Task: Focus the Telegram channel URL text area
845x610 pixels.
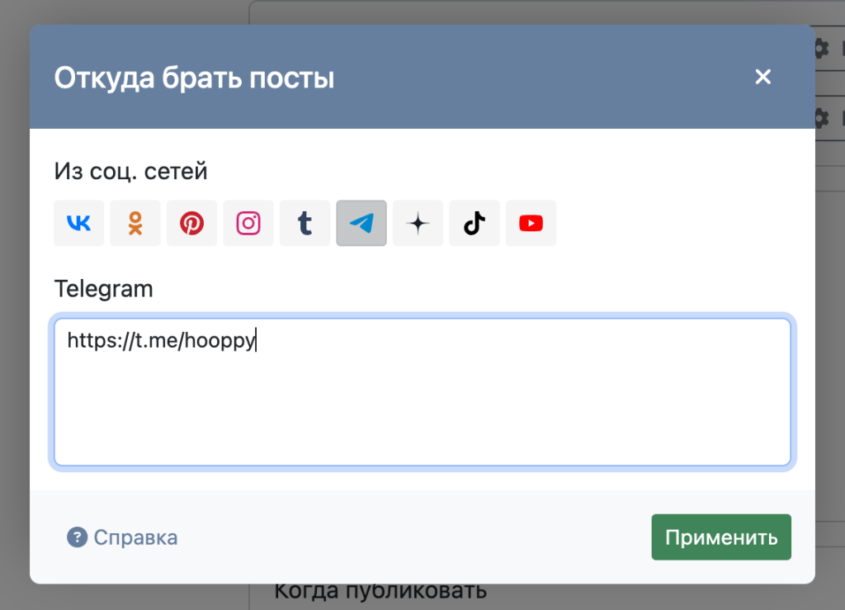Action: 422,392
